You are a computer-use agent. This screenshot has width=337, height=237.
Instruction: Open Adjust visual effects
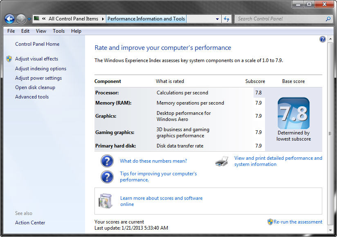(x=36, y=58)
